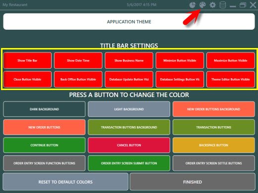Change Order Entry Screen Submit Button color
258x193 pixels.
pos(129,163)
